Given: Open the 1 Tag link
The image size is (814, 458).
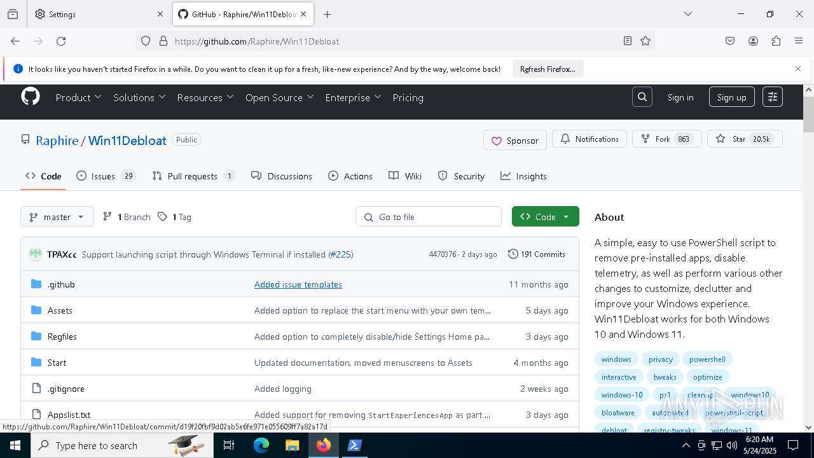Looking at the screenshot, I should coord(174,217).
